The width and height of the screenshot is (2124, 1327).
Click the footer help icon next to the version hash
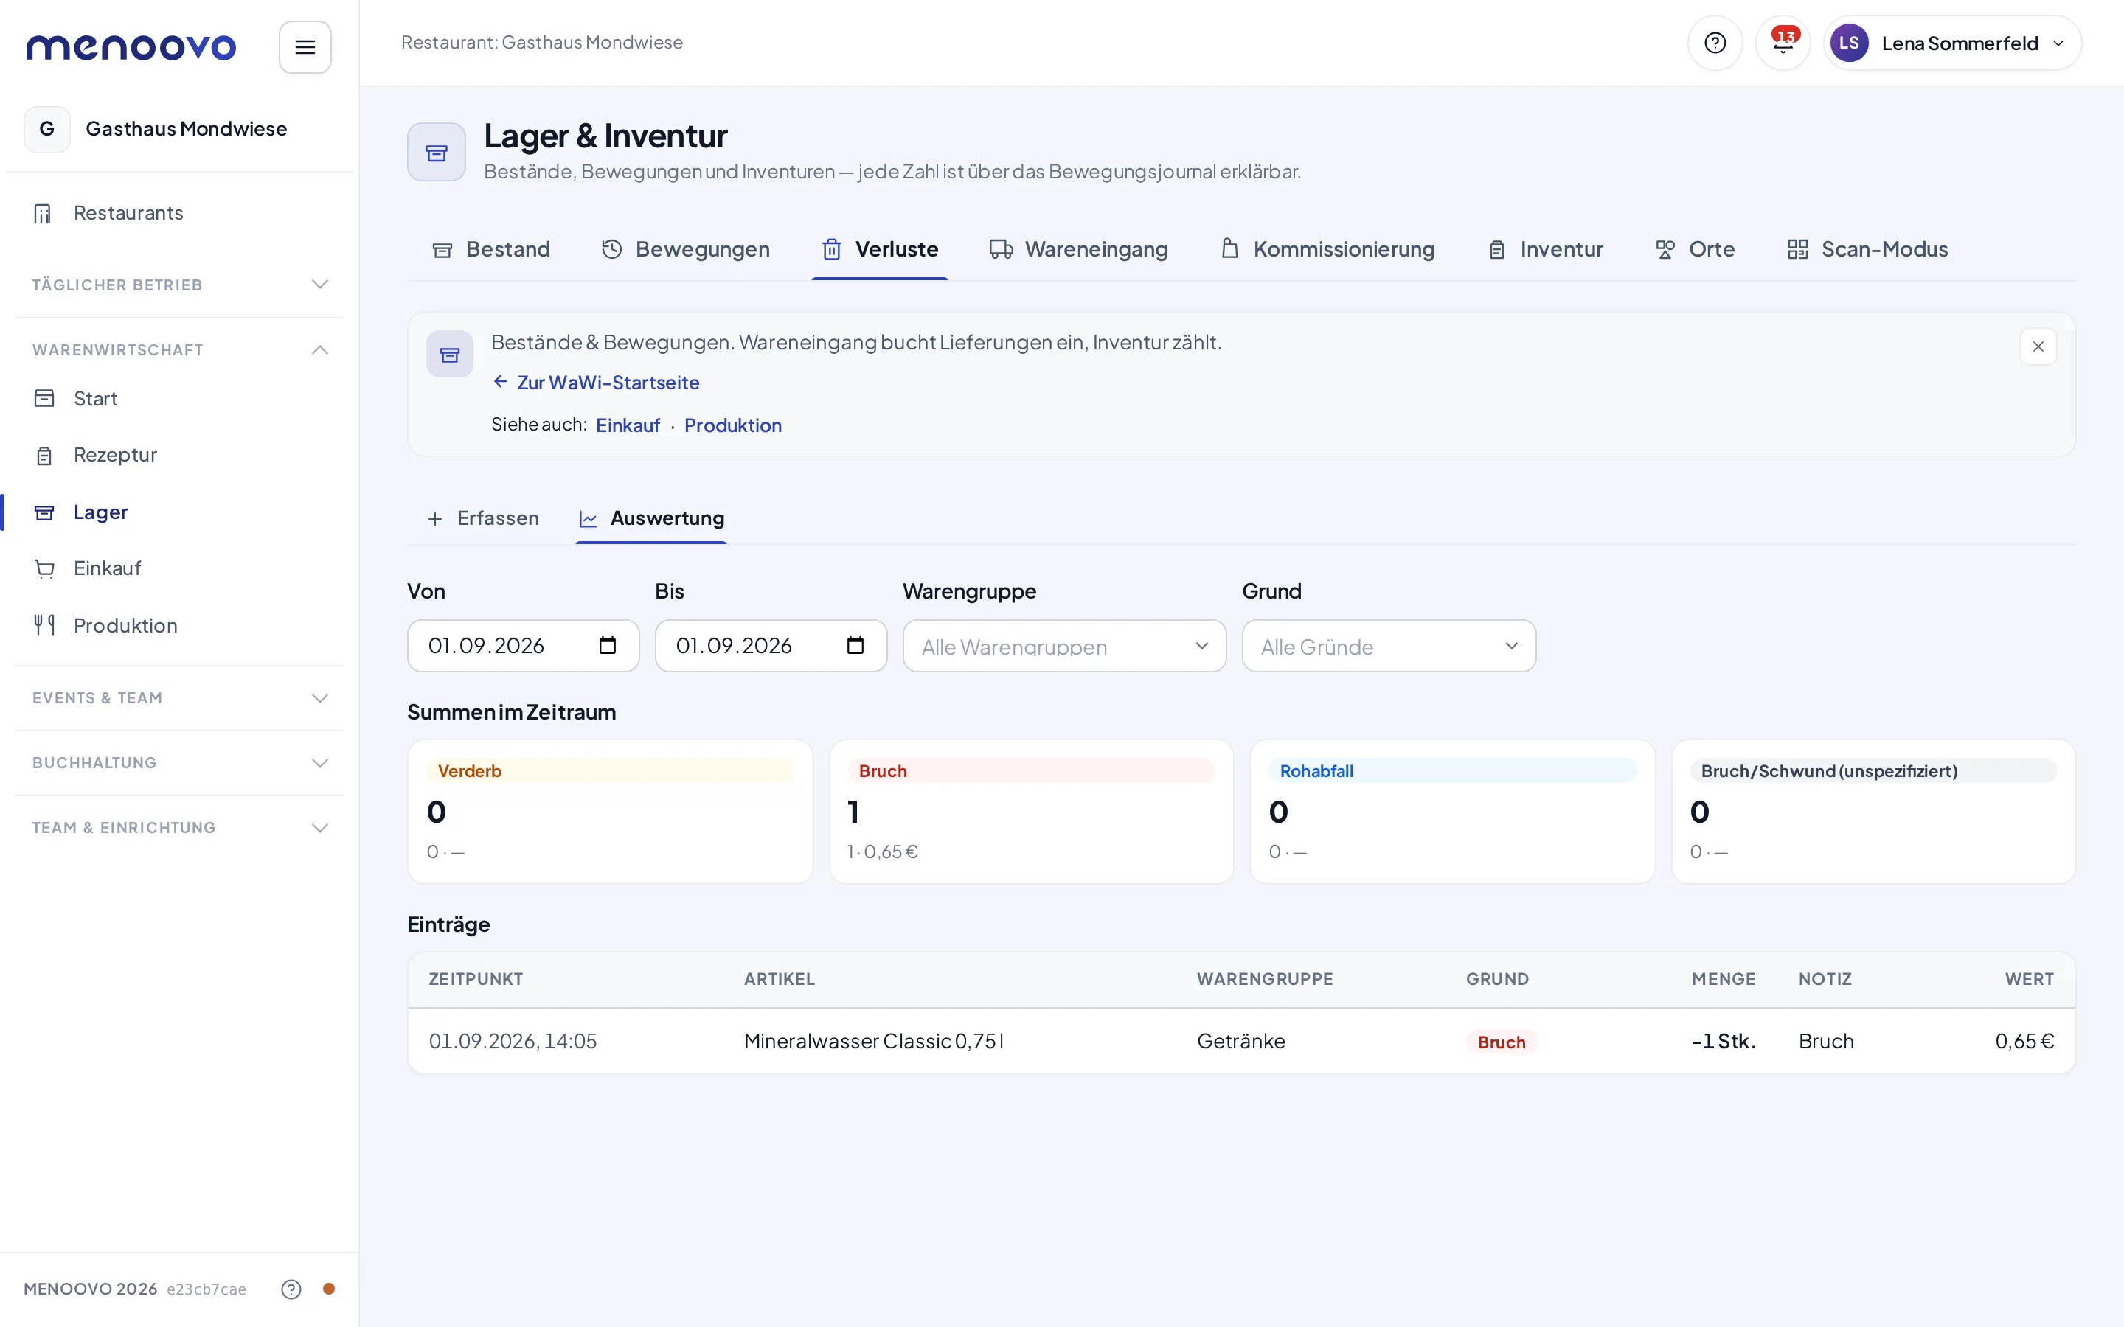pos(291,1289)
